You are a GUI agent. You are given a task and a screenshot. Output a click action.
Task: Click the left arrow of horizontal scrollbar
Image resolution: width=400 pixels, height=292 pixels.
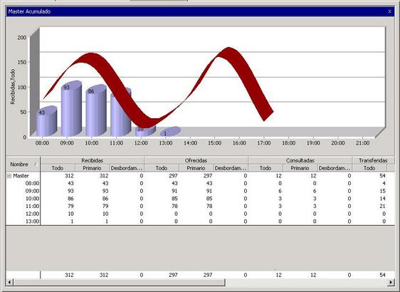10,282
